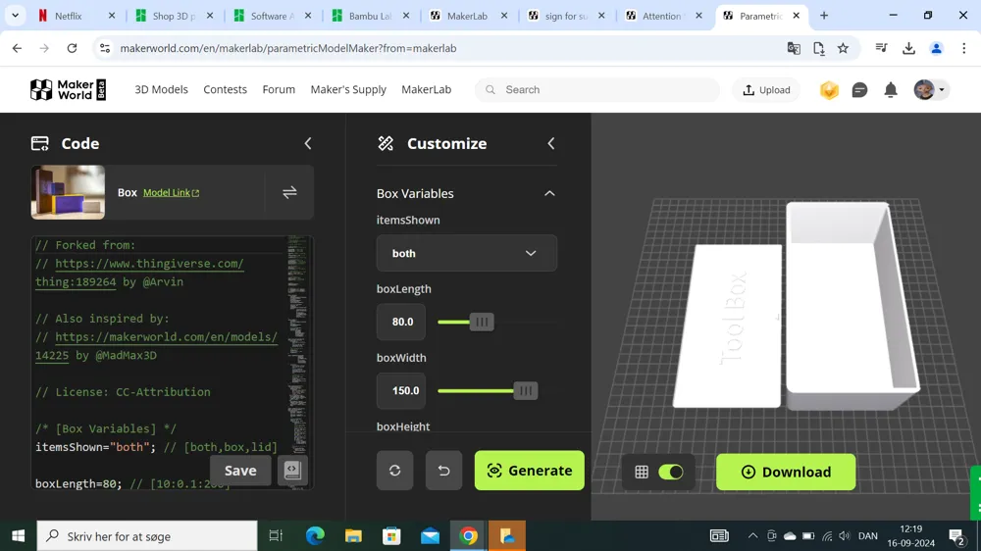981x551 pixels.
Task: Switch to the Netflix tab
Action: (77, 16)
